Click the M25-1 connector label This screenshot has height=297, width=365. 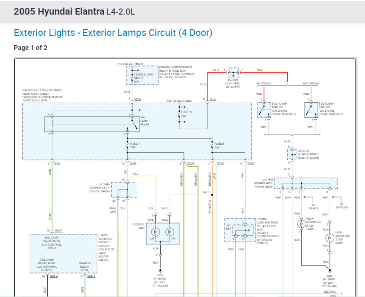tap(58, 231)
